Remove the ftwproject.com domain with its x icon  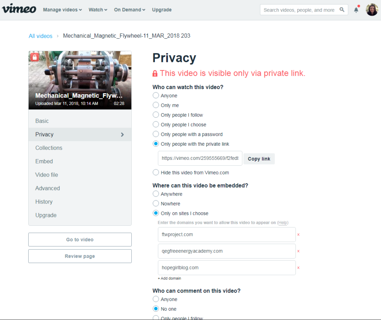[298, 234]
